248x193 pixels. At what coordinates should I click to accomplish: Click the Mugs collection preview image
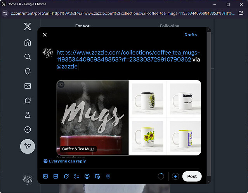point(92,118)
